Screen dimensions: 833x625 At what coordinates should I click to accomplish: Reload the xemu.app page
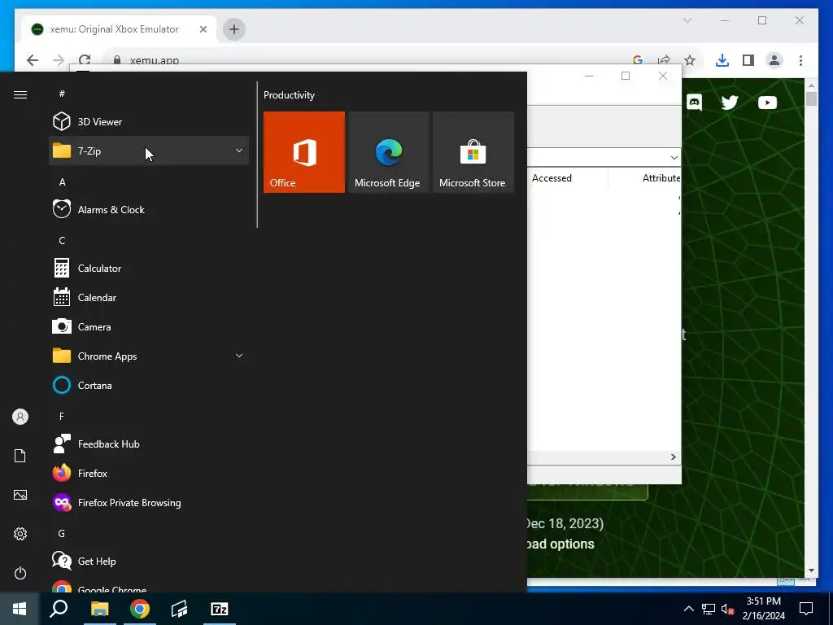[x=85, y=60]
